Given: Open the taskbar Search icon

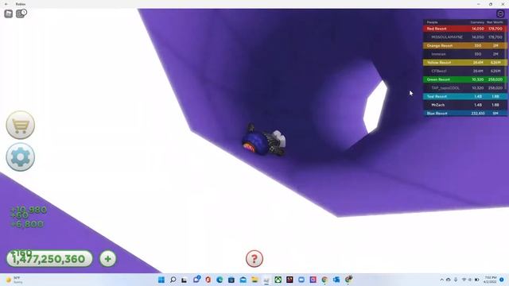Looking at the screenshot, I should pos(173,280).
